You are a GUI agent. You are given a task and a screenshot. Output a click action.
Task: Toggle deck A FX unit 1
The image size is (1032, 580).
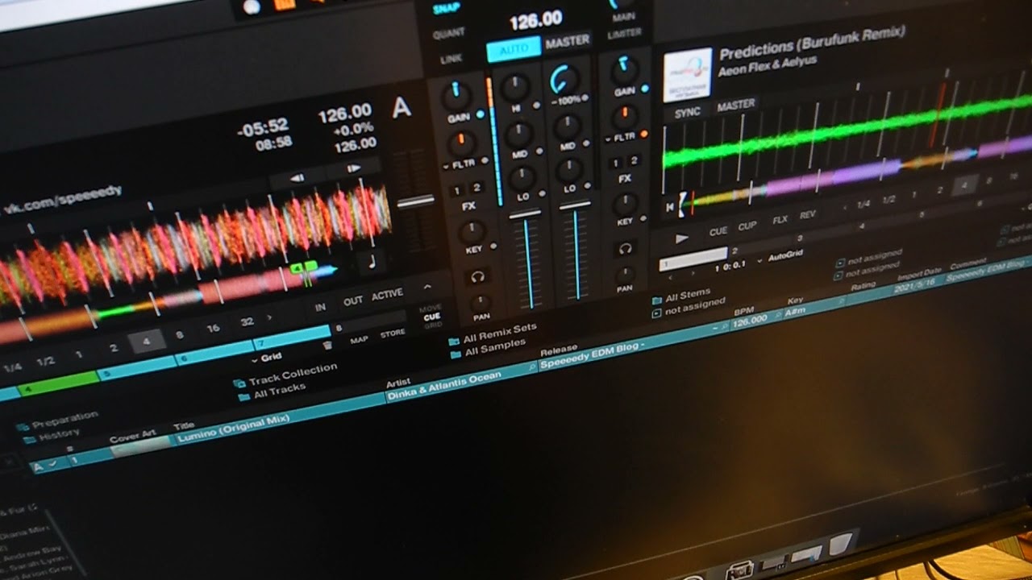(x=457, y=190)
